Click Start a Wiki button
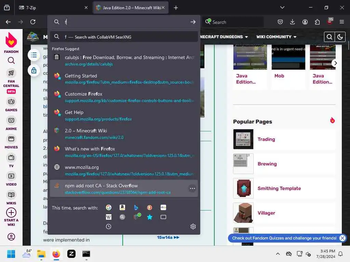This screenshot has width=350, height=262. (11, 217)
